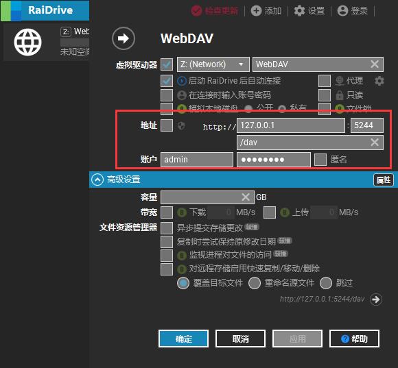The image size is (398, 368).
Task: Click the upload speed MB/s field
Action: tap(324, 212)
